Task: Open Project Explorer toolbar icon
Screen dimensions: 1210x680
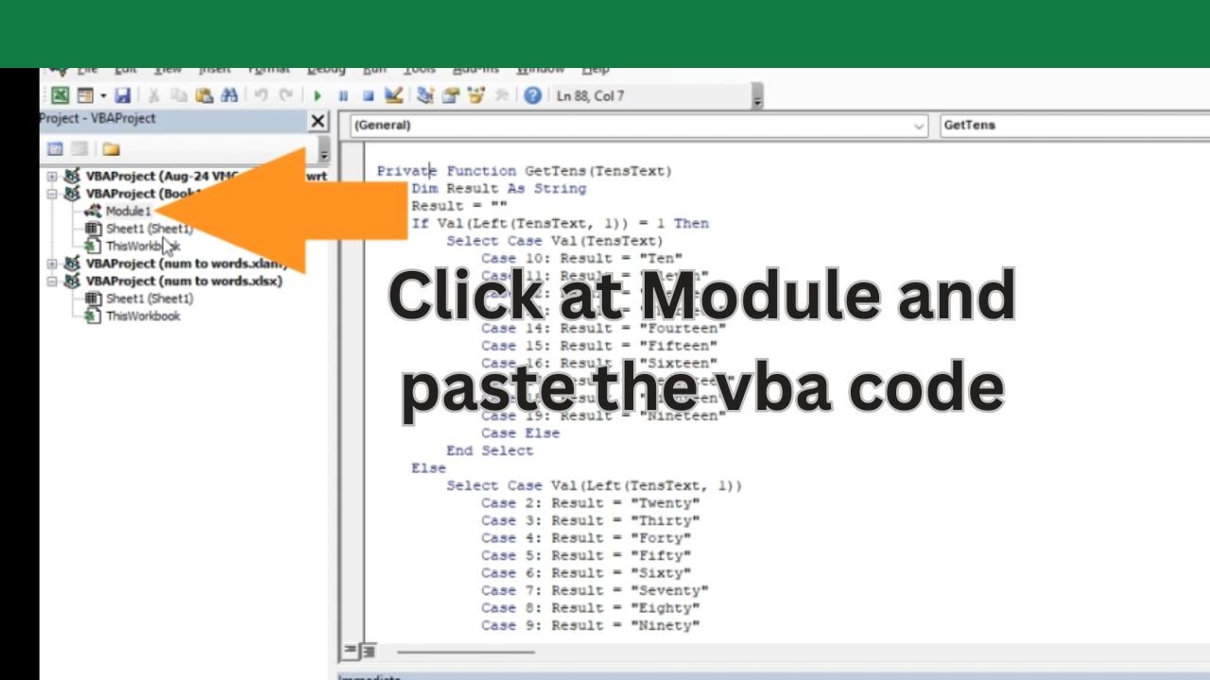Action: (x=425, y=95)
